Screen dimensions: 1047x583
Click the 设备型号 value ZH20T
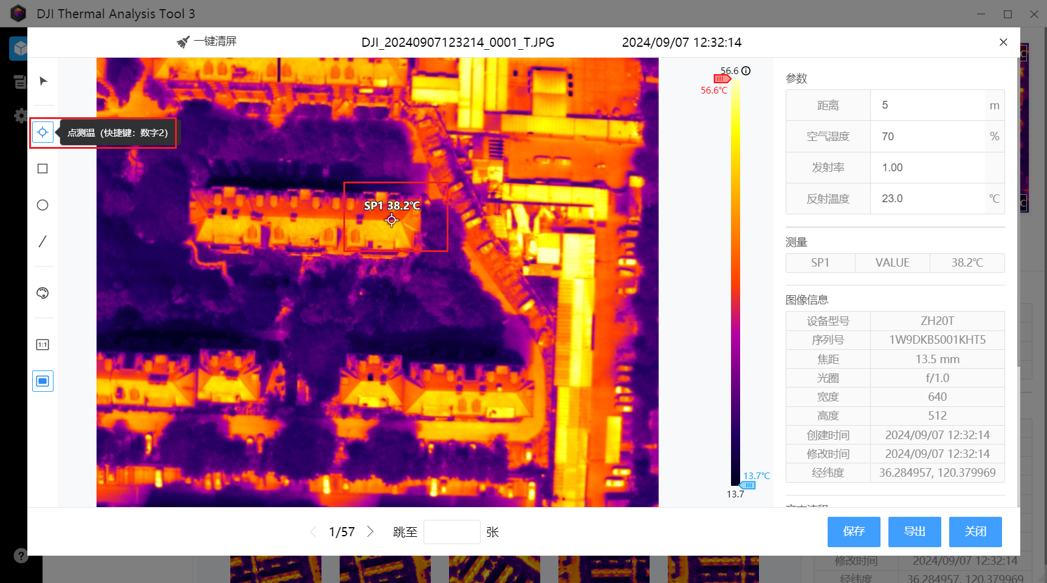tap(937, 321)
